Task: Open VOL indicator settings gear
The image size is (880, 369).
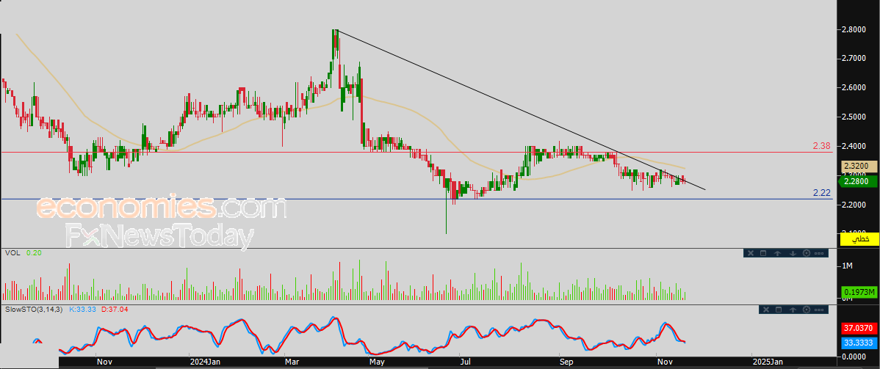Action: (807, 254)
